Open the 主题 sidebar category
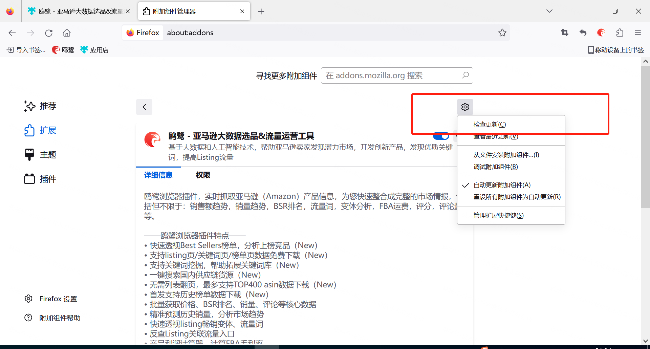 [x=40, y=155]
